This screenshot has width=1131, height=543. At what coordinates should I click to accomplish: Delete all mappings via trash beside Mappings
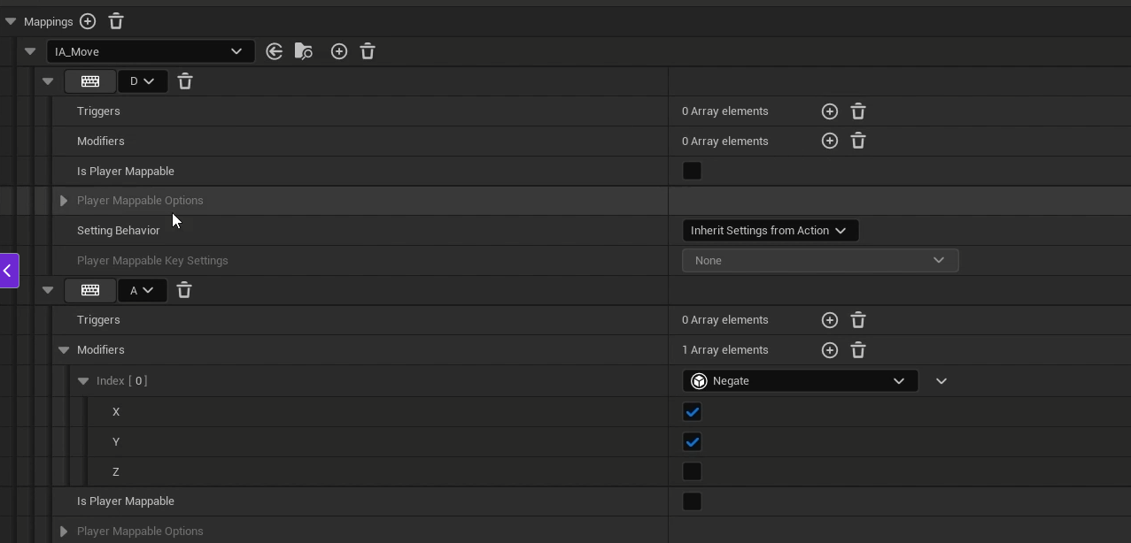(116, 21)
